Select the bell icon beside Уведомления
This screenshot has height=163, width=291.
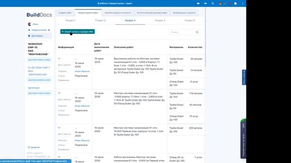tap(29, 30)
